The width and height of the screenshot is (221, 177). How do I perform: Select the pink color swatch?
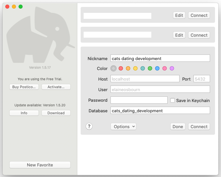165,68
